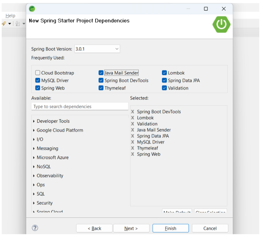Expand the Developer Tools category
The image size is (262, 236).
click(34, 121)
